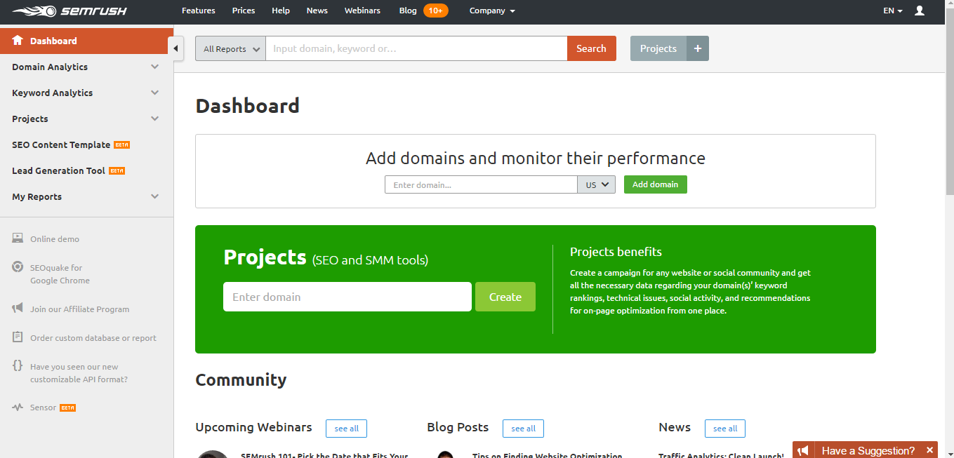Click the Community heading
Image resolution: width=954 pixels, height=458 pixels.
(241, 380)
